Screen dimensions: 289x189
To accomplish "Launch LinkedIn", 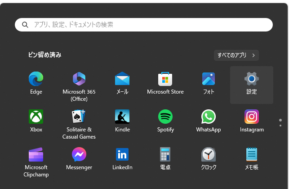I will pos(122,159).
